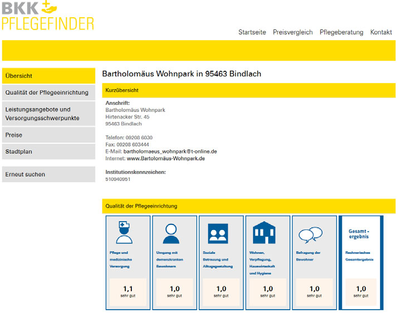The width and height of the screenshot is (398, 313).
Task: Click the Fax: 09208 603444 line
Action: pyautogui.click(x=127, y=145)
